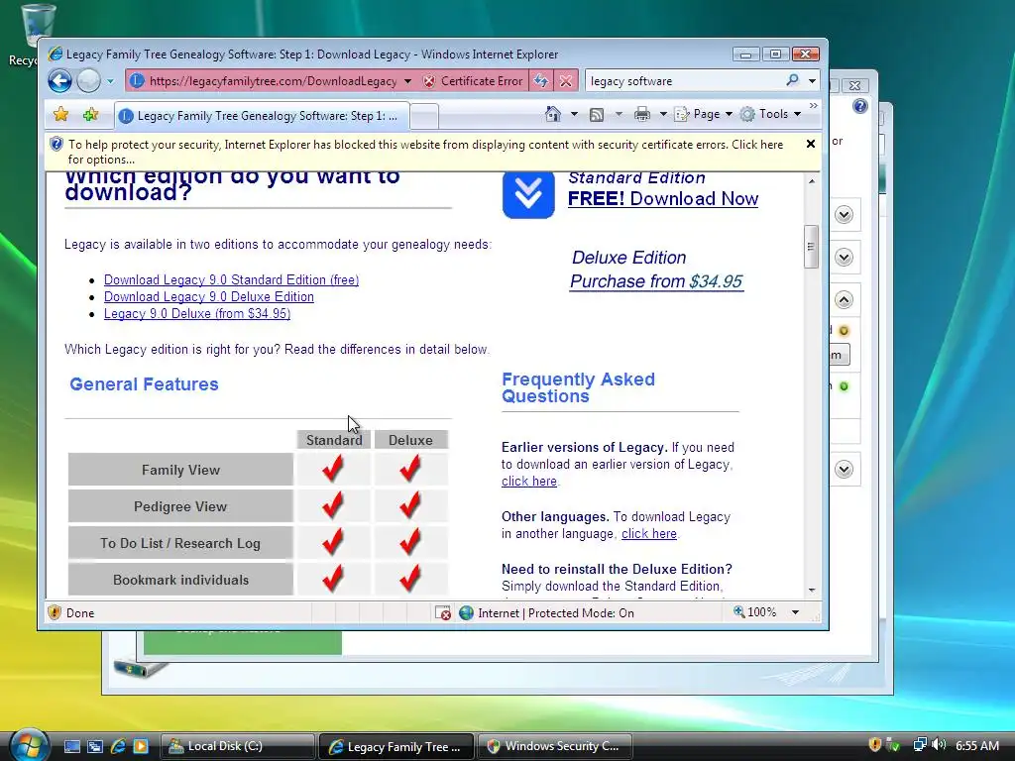Click the Family View row label
Screen dimensions: 1015x761
click(x=180, y=470)
